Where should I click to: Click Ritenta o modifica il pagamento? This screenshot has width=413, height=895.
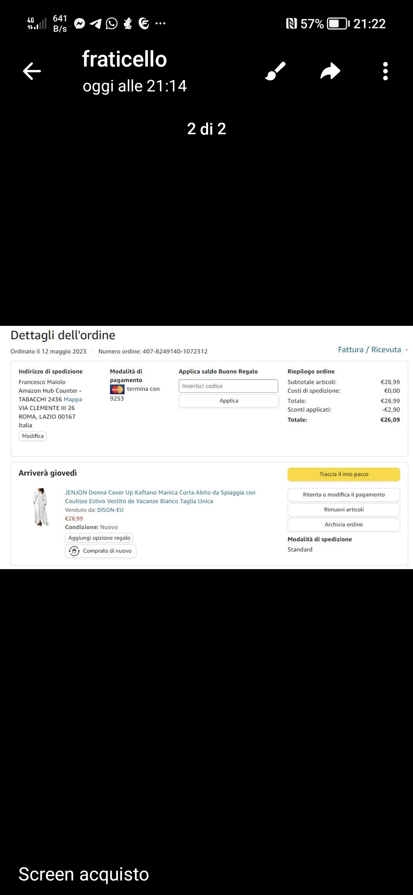click(344, 495)
